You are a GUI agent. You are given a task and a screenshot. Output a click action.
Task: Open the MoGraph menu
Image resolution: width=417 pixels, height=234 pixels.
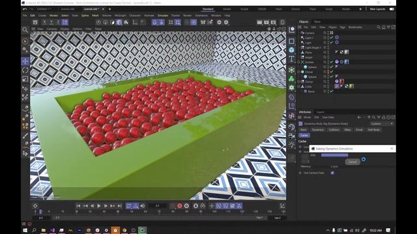(x=120, y=16)
